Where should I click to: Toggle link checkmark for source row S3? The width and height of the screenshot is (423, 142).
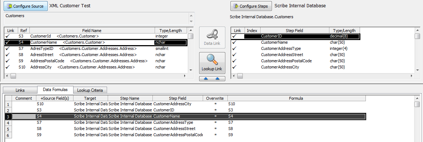point(8,36)
